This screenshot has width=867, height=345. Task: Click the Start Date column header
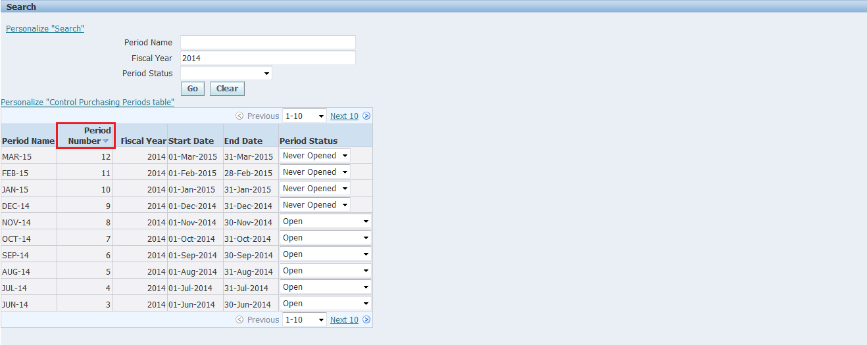(191, 141)
